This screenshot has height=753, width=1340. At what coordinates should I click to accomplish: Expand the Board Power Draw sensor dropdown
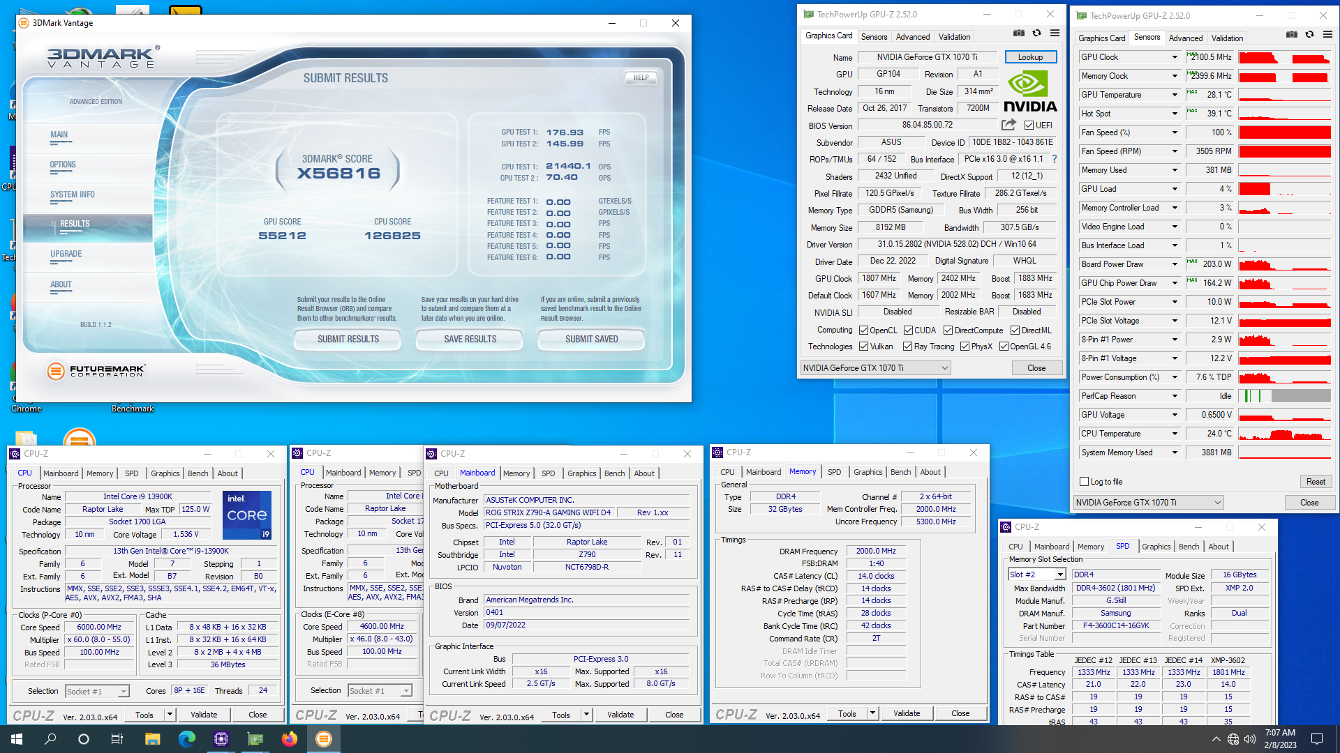1174,264
